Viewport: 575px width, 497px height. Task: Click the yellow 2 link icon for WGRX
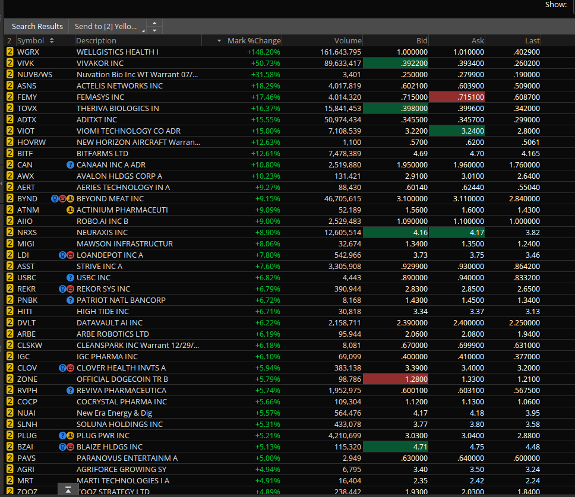pyautogui.click(x=10, y=52)
